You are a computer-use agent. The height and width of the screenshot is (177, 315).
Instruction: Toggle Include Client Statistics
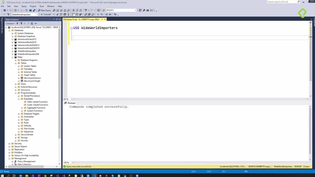click(x=81, y=14)
